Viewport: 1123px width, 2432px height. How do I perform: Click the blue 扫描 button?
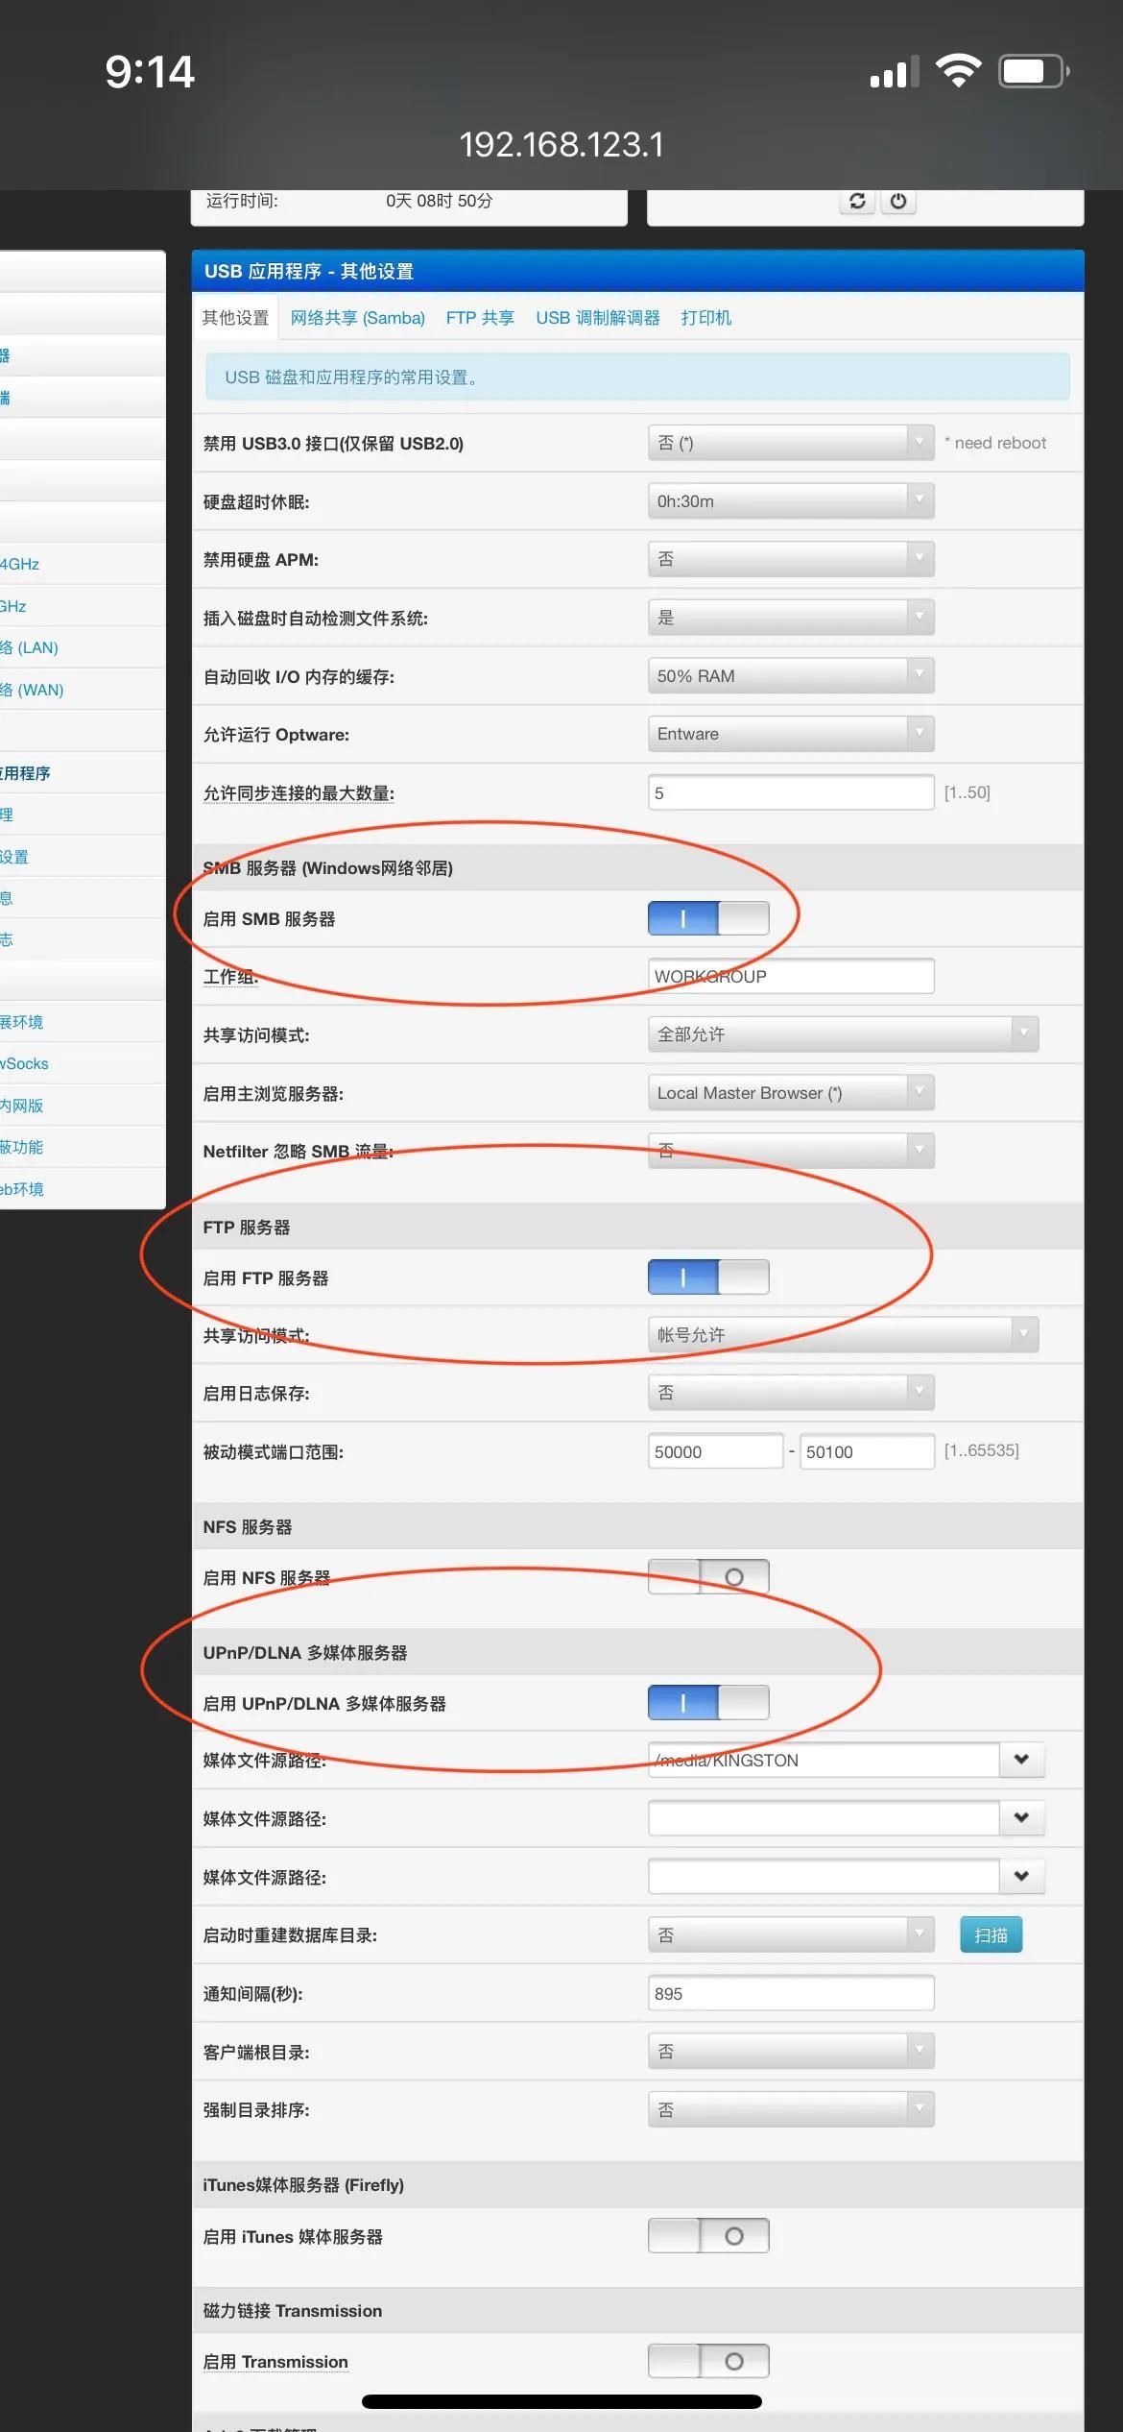click(991, 1934)
